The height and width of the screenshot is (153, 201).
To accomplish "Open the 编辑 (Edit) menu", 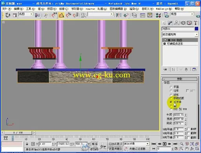I will pos(18,9).
